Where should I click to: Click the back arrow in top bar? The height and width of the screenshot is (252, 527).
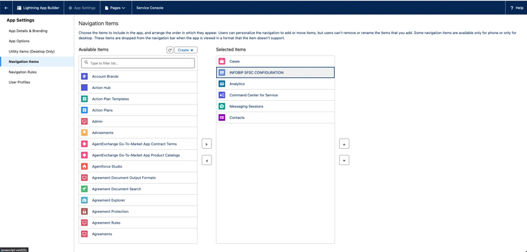(6, 8)
